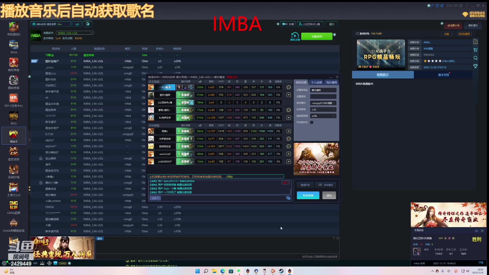
Task: Open the 维京传奇 sidebar icon
Action: 14,65
